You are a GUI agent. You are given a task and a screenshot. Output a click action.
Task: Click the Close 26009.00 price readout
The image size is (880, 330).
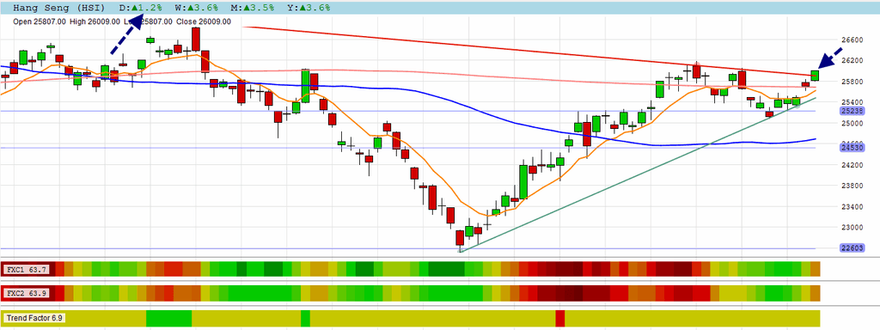(203, 21)
